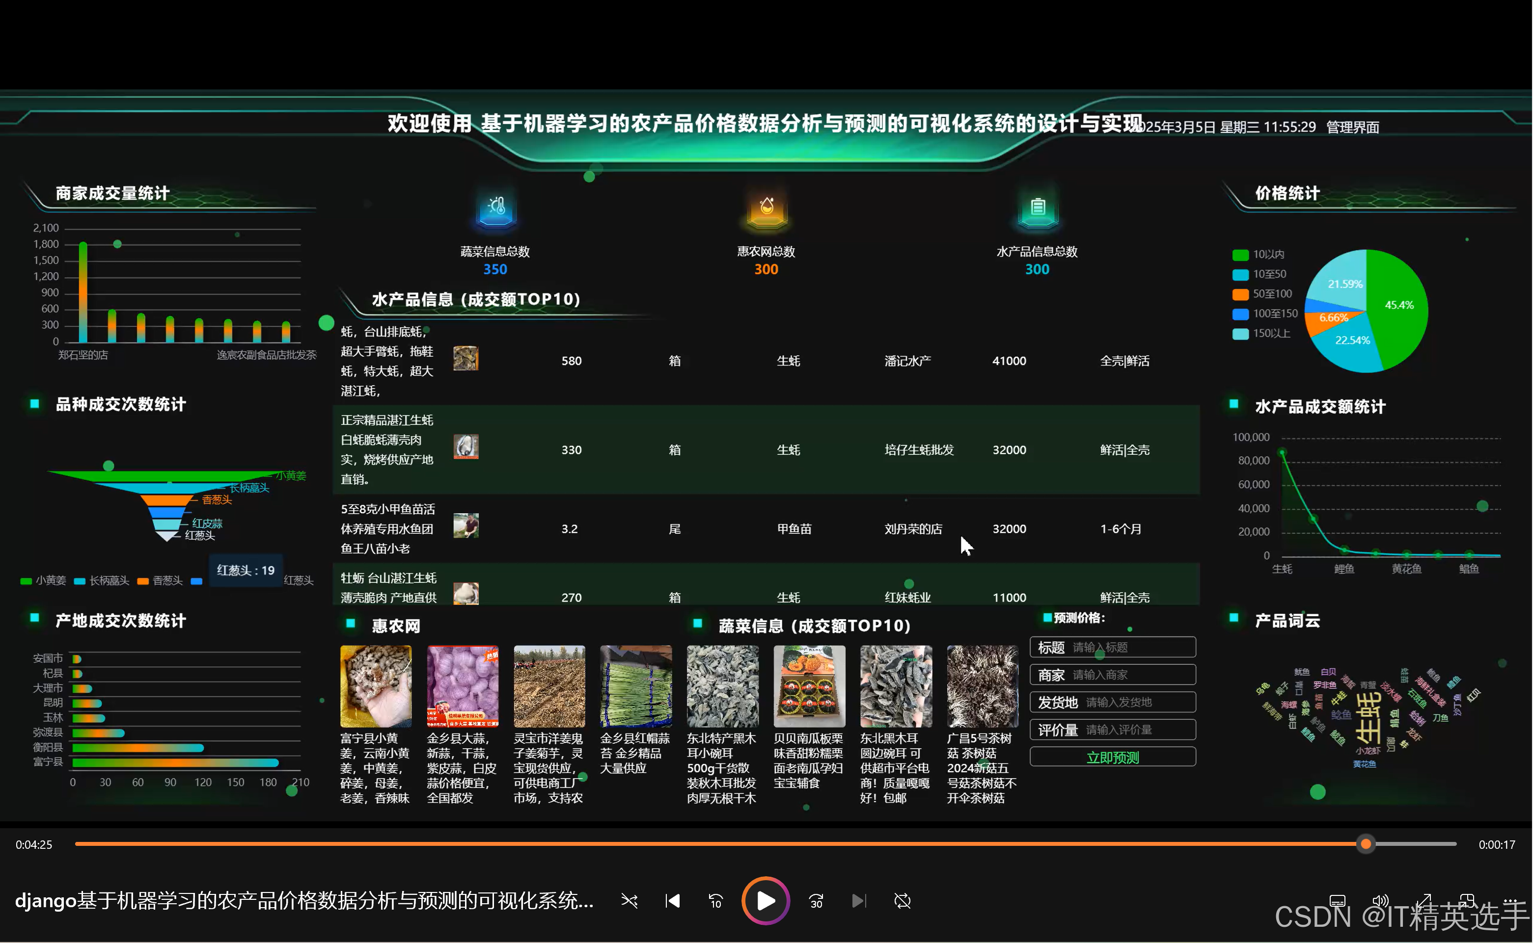Image resolution: width=1533 pixels, height=943 pixels.
Task: Click the 刘丹荣的店 merchant cell
Action: (913, 529)
